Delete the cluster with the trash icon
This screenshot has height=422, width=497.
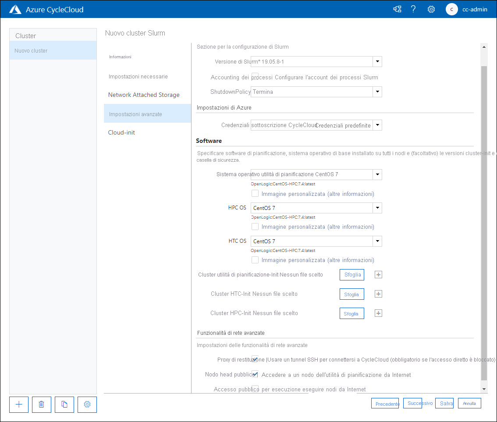(x=41, y=404)
